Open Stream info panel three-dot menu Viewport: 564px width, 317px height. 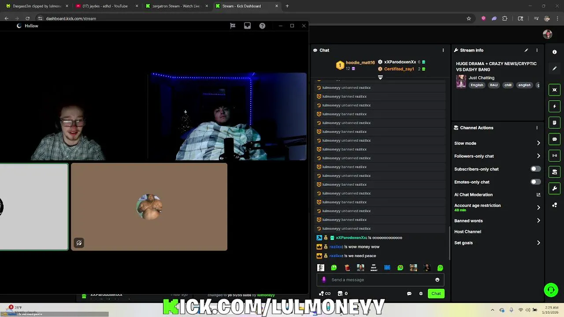tap(537, 50)
